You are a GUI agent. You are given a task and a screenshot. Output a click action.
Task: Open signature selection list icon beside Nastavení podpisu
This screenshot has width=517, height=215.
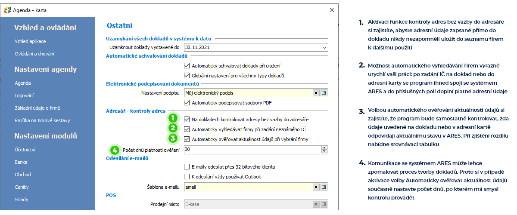click(324, 92)
